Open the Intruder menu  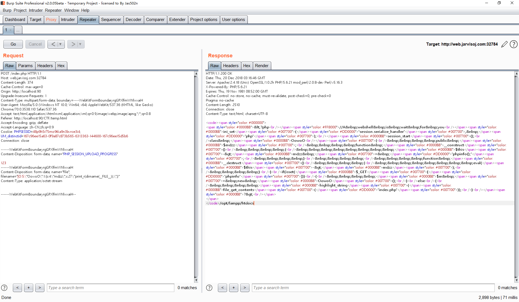[36, 10]
